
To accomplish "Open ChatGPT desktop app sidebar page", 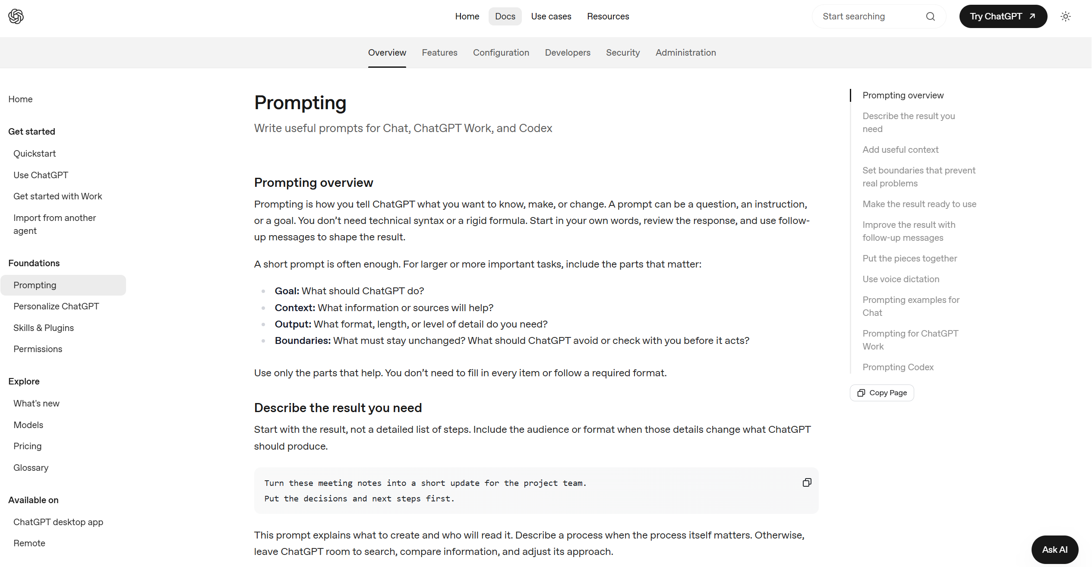I will point(58,522).
